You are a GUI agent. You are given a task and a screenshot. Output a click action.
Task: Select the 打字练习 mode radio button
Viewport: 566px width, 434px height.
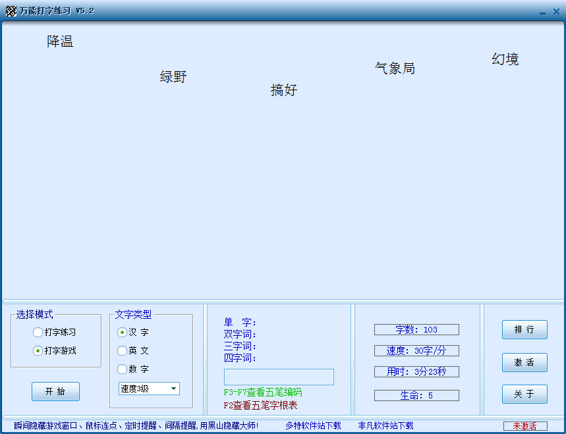[38, 333]
